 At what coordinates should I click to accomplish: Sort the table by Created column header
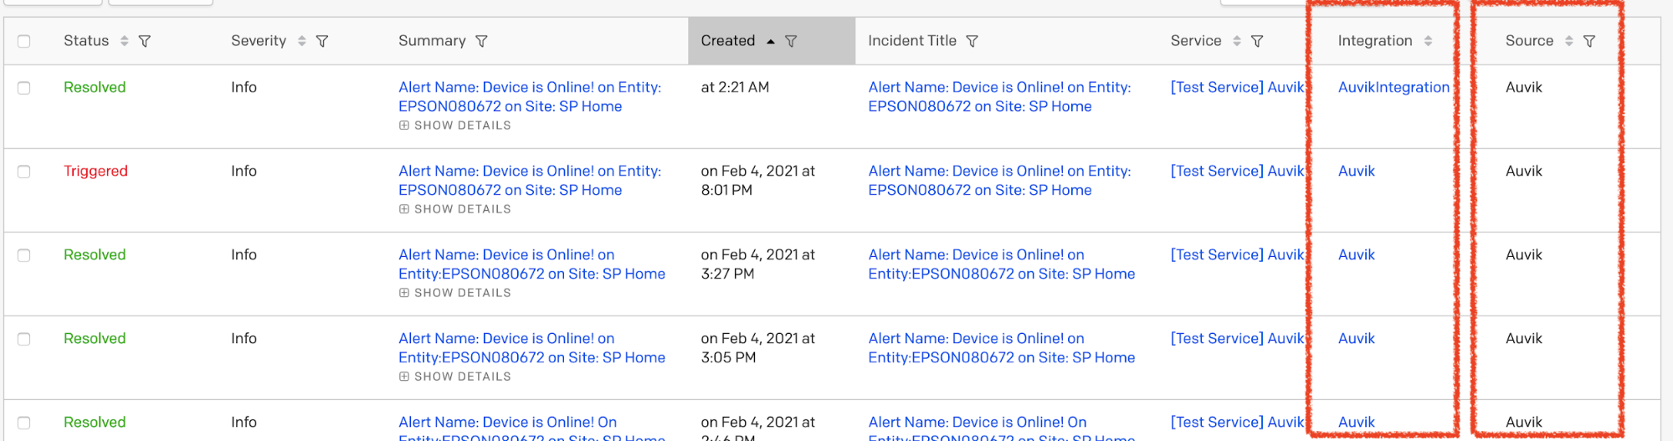click(x=728, y=41)
